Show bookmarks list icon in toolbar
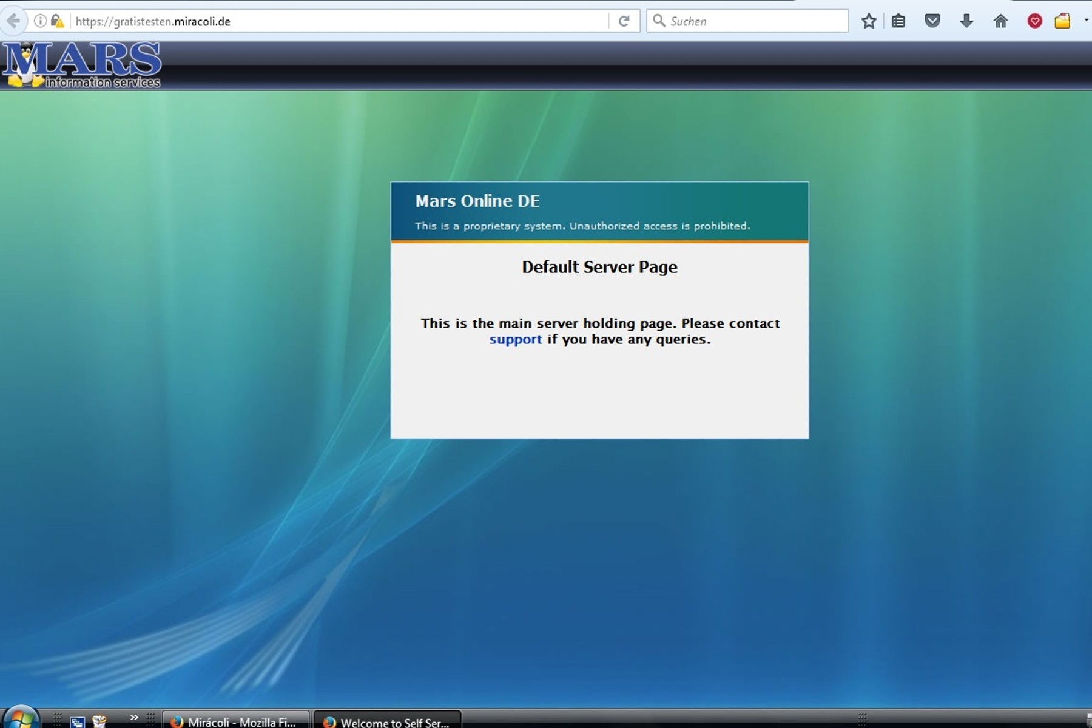This screenshot has height=728, width=1092. point(898,21)
